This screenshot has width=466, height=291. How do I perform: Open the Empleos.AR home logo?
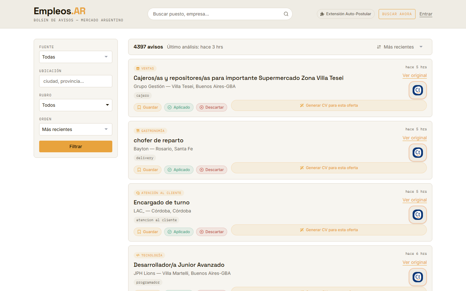(x=60, y=11)
